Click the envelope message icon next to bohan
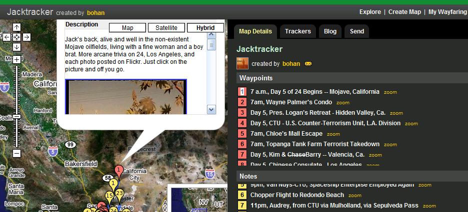468x212 pixels. (x=308, y=64)
